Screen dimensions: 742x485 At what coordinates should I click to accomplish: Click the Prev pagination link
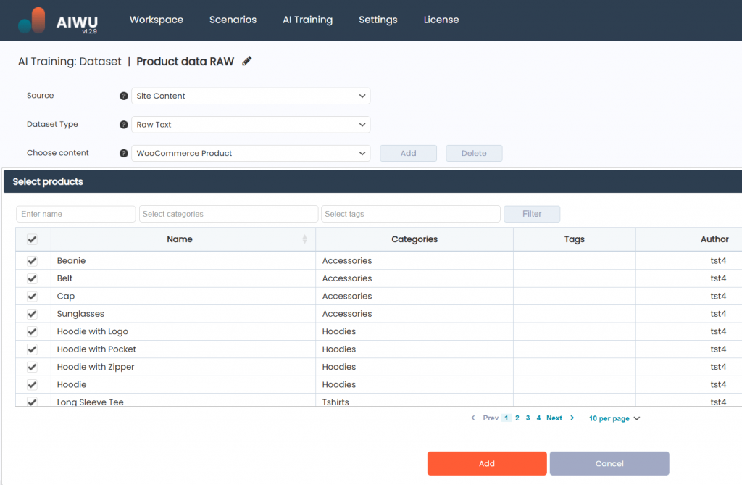pyautogui.click(x=491, y=418)
